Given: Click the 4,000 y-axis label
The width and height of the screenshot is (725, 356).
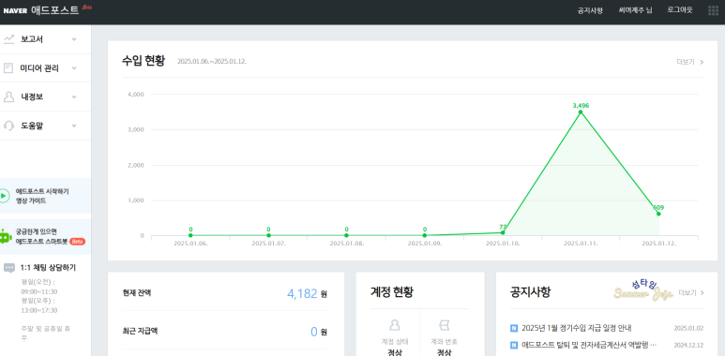Looking at the screenshot, I should [x=135, y=95].
